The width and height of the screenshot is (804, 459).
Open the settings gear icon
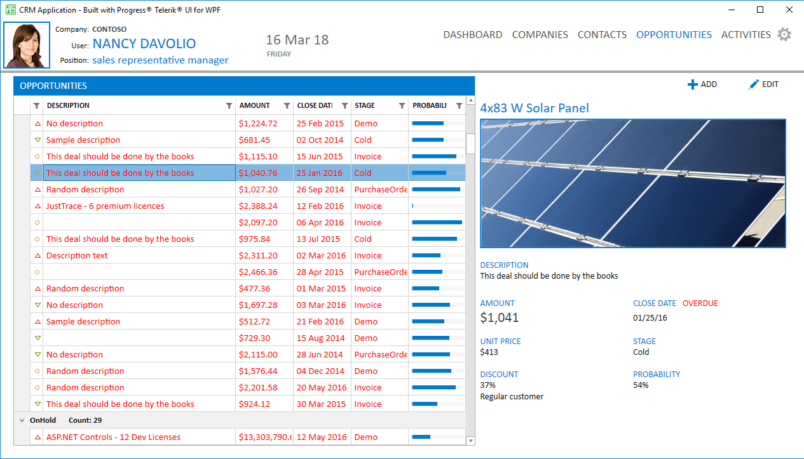784,35
